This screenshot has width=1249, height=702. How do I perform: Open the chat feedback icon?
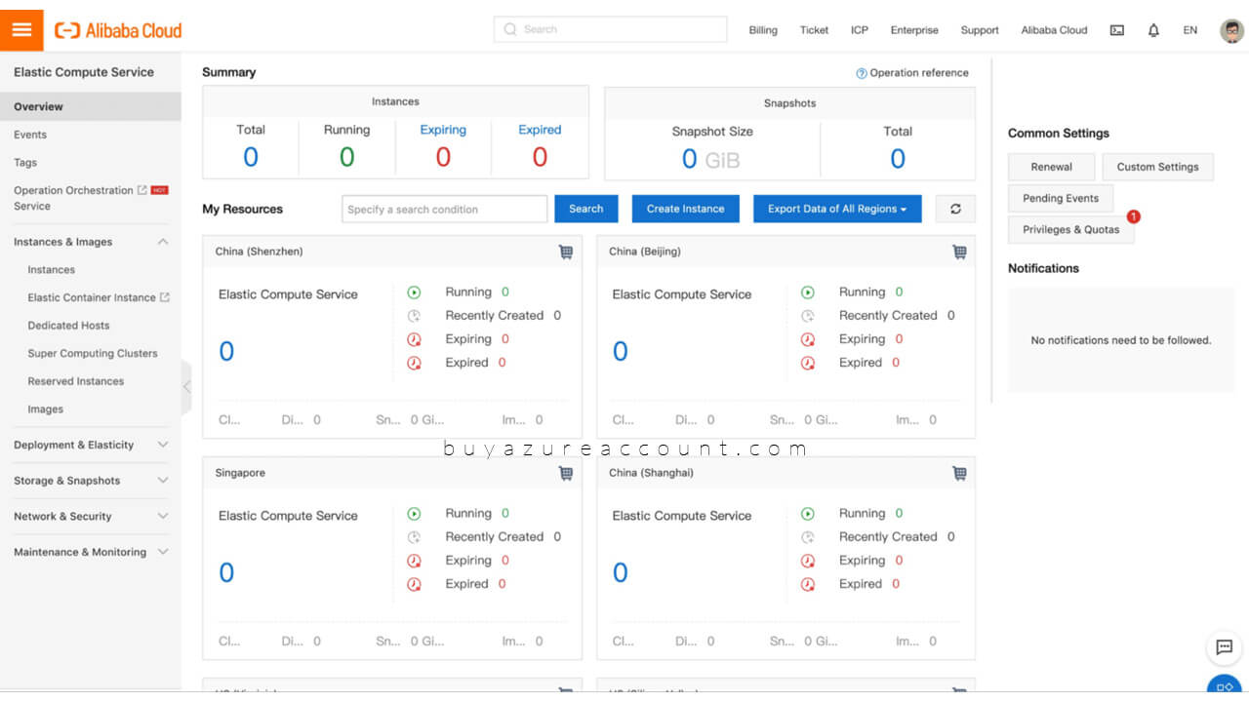(x=1224, y=647)
